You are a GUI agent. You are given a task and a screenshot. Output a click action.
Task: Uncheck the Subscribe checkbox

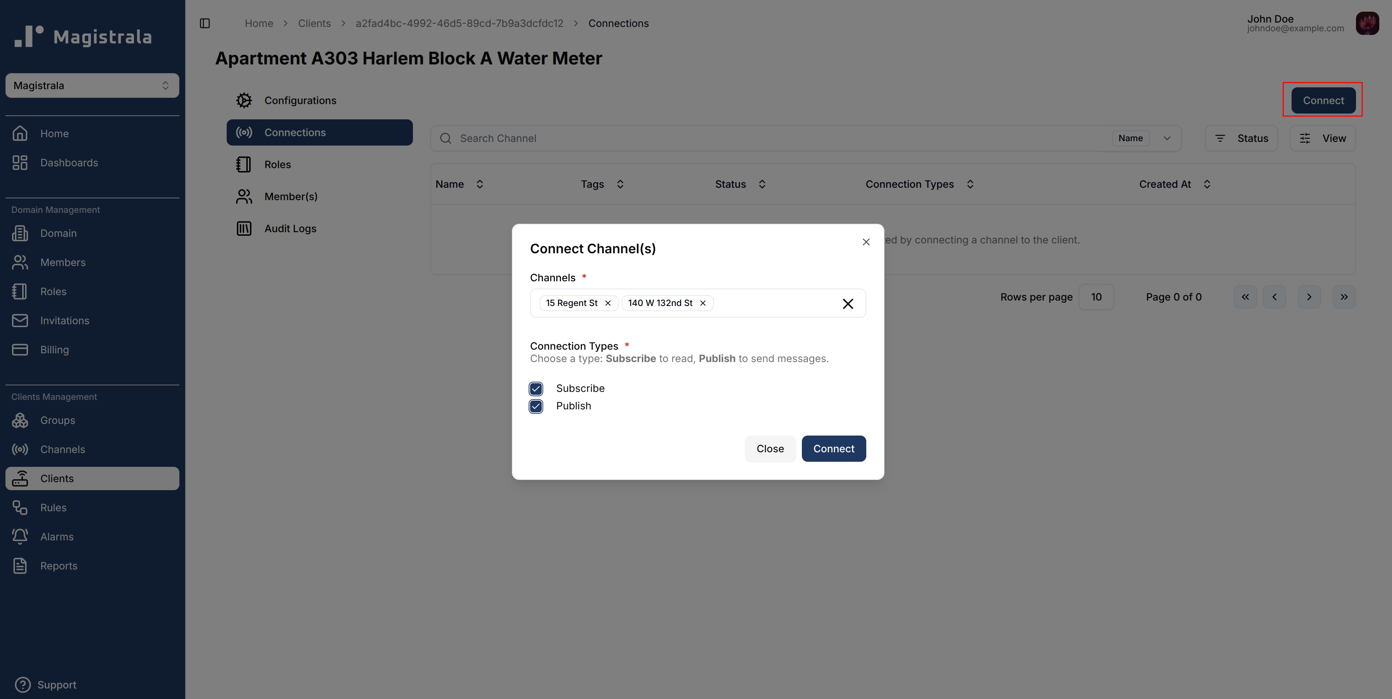click(x=536, y=389)
